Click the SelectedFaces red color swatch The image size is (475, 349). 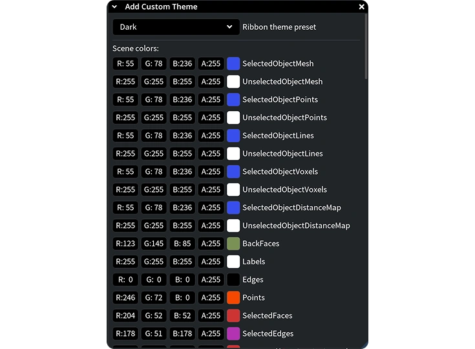point(233,315)
